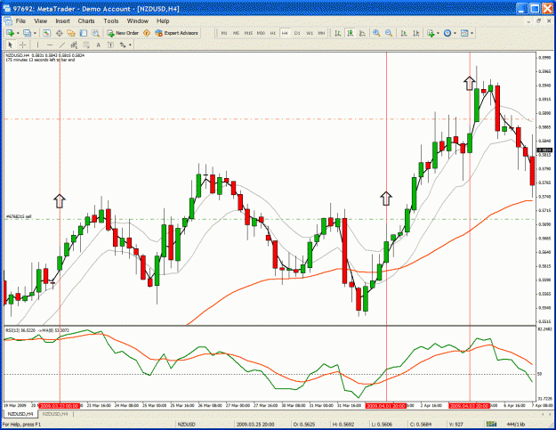The image size is (556, 430).
Task: Click the Arrows objects icon
Action: pos(123,45)
